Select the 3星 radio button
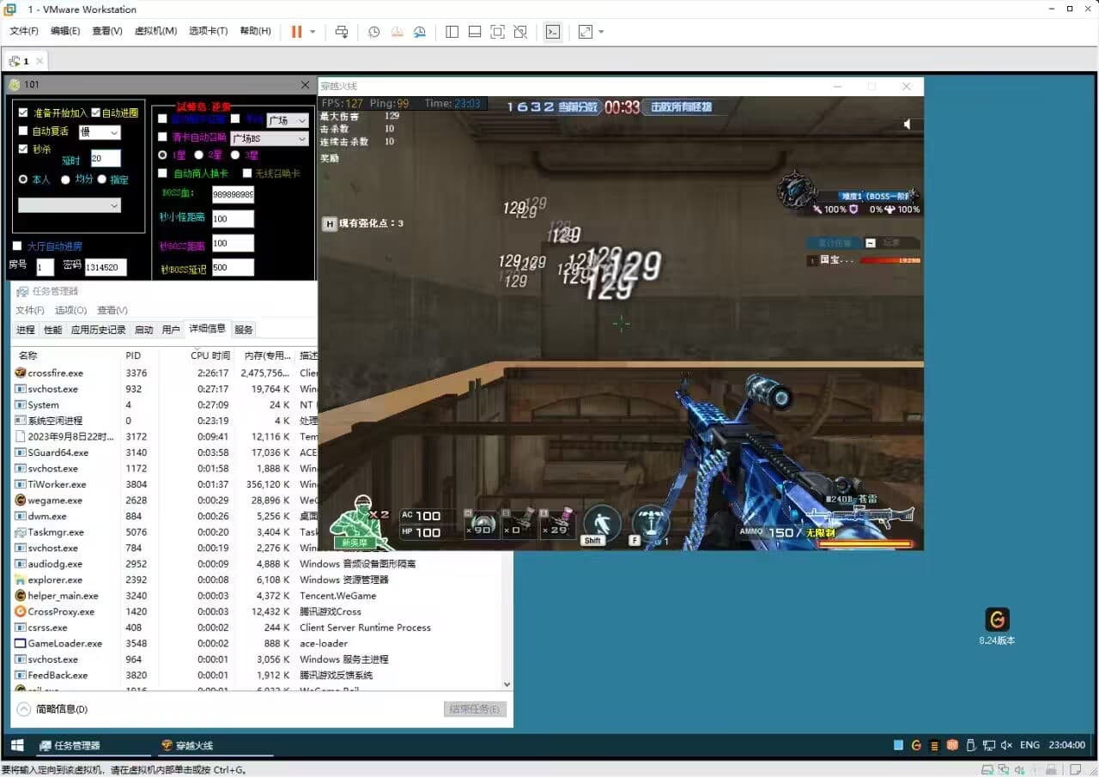The height and width of the screenshot is (777, 1099). click(235, 155)
